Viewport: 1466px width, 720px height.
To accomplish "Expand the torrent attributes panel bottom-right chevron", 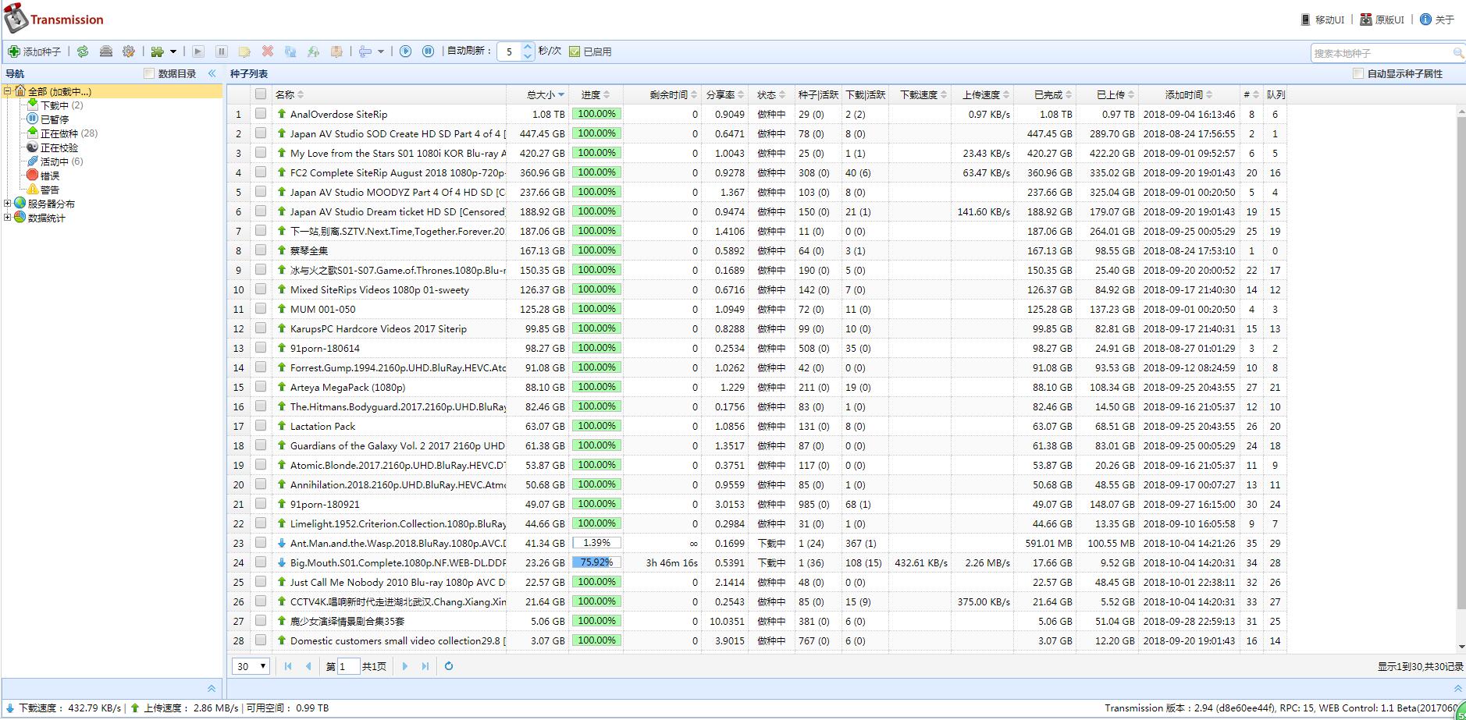I will [1457, 689].
